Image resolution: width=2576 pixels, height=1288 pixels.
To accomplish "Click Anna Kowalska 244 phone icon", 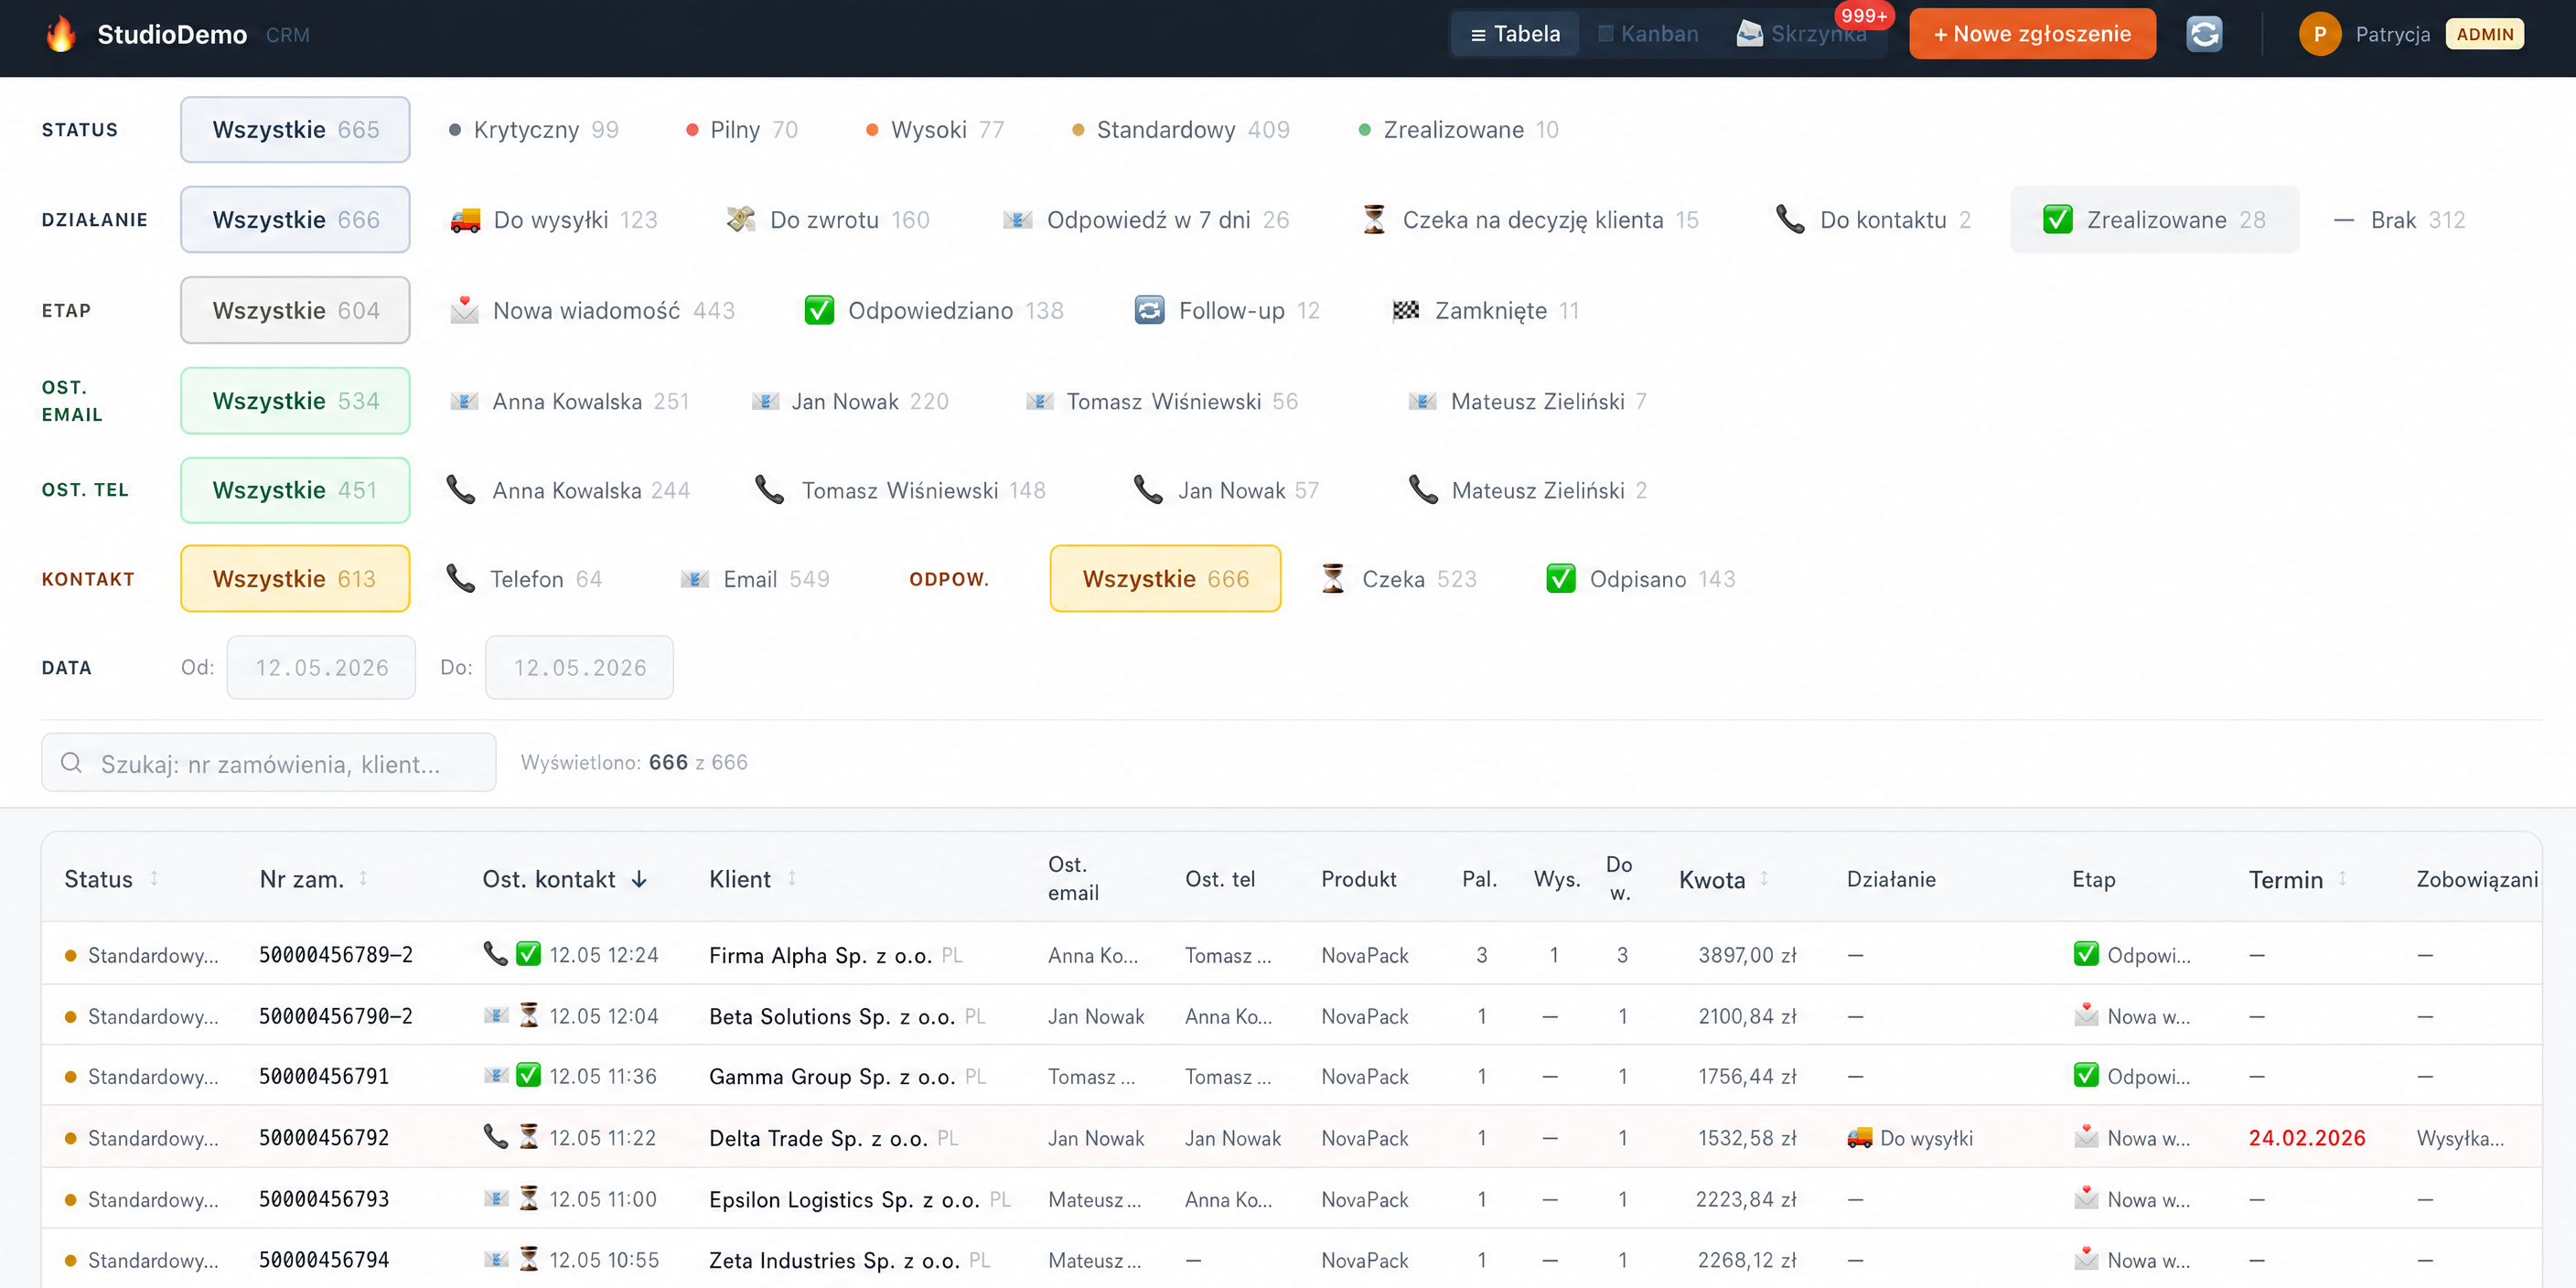I will click(461, 490).
